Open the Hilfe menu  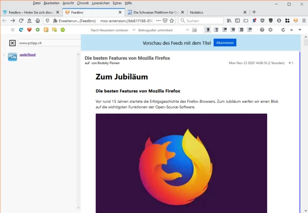(128, 3)
